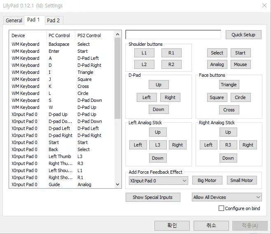Select the Pad 1 tab
This screenshot has width=271, height=234.
[35, 20]
